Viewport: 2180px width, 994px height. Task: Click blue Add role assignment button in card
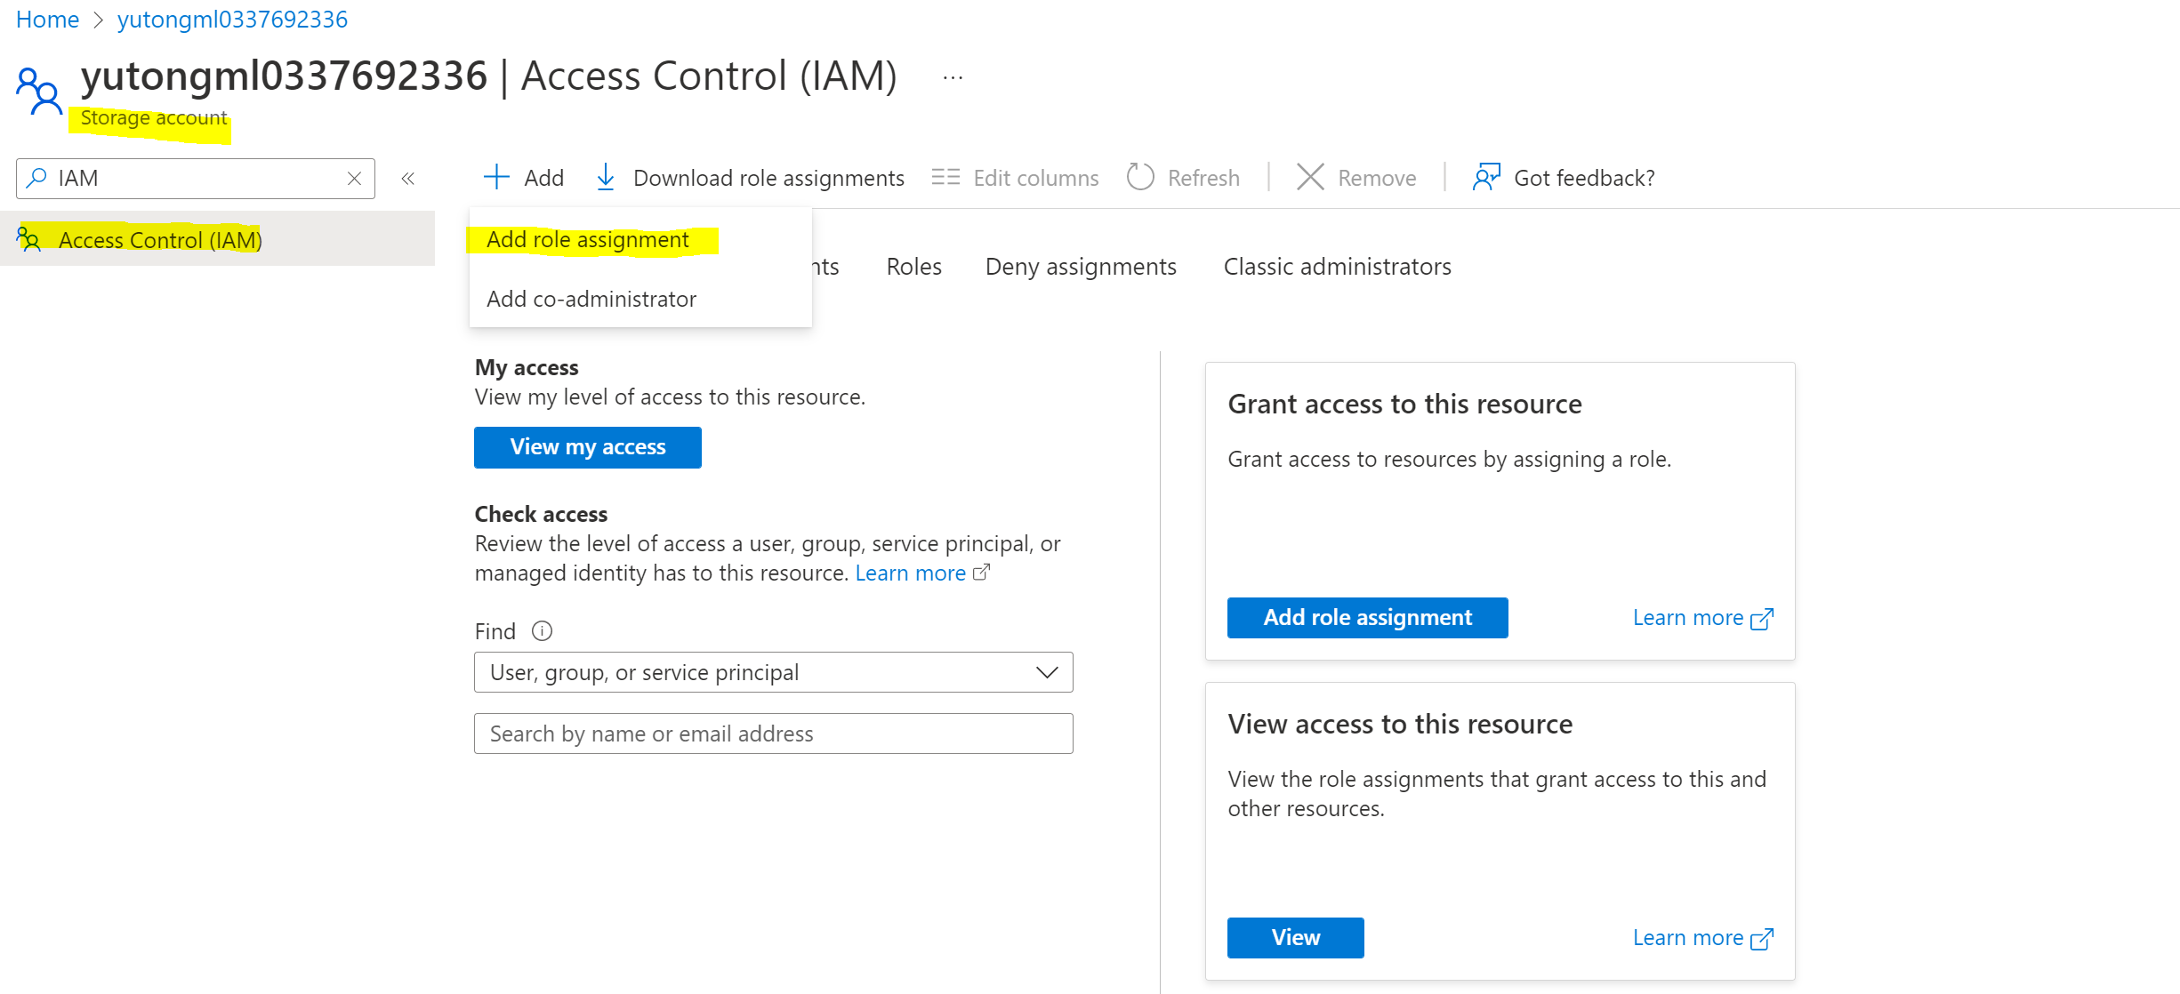(x=1367, y=618)
